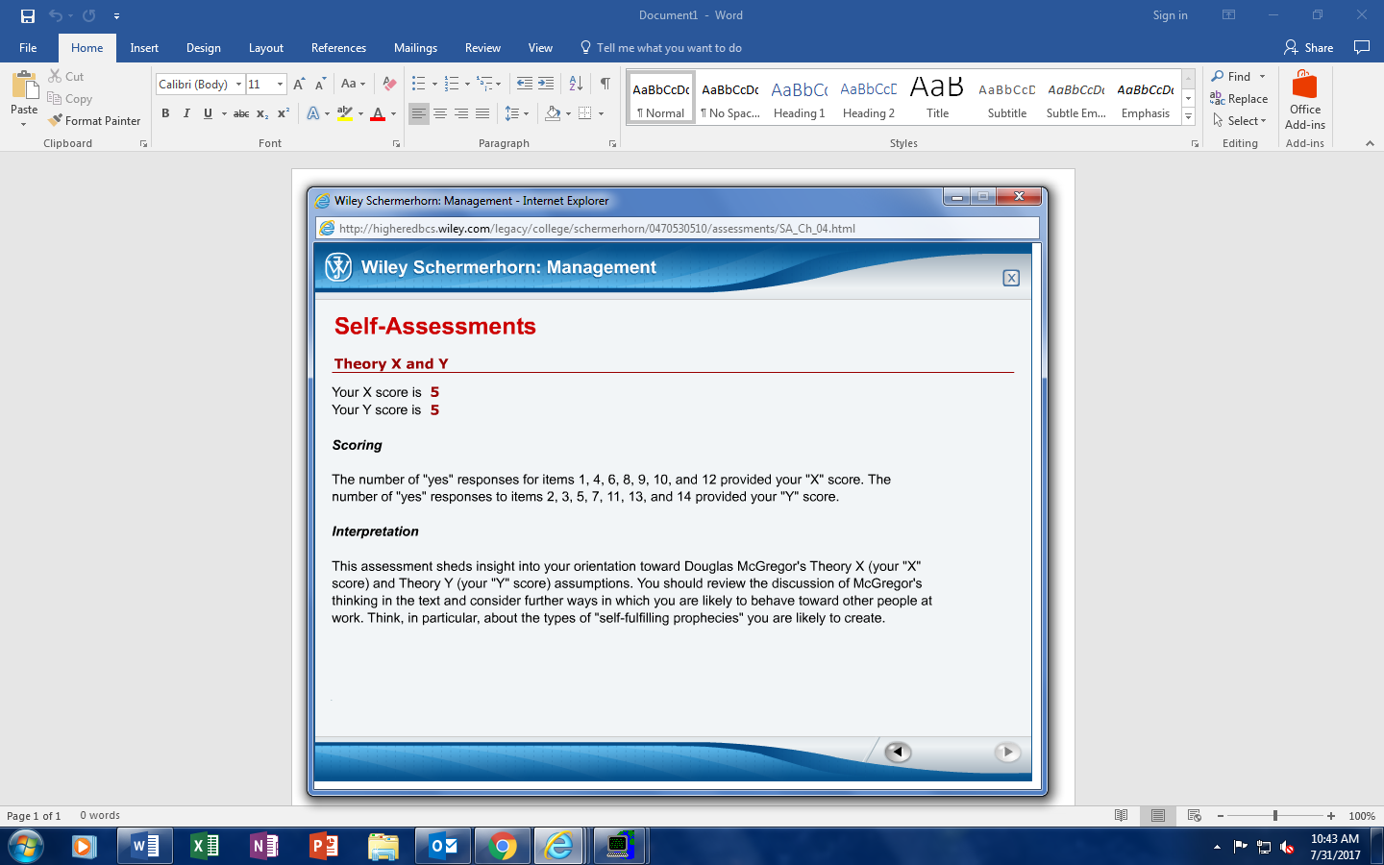The width and height of the screenshot is (1384, 865).
Task: Click the Format Painter icon
Action: [x=56, y=120]
